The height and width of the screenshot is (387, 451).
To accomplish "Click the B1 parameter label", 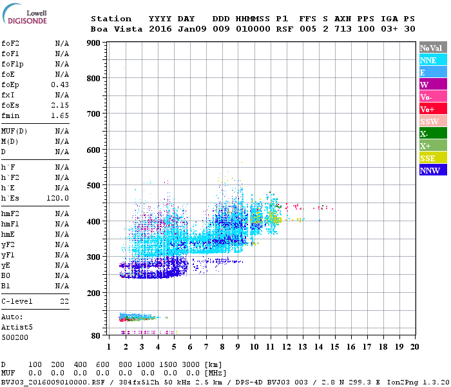I will [x=5, y=286].
